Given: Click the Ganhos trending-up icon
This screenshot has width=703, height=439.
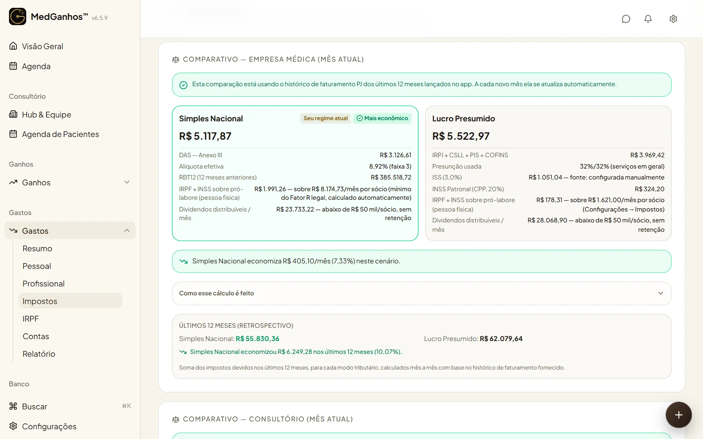Looking at the screenshot, I should 13,182.
